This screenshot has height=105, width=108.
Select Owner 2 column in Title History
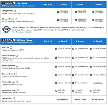(80, 4)
